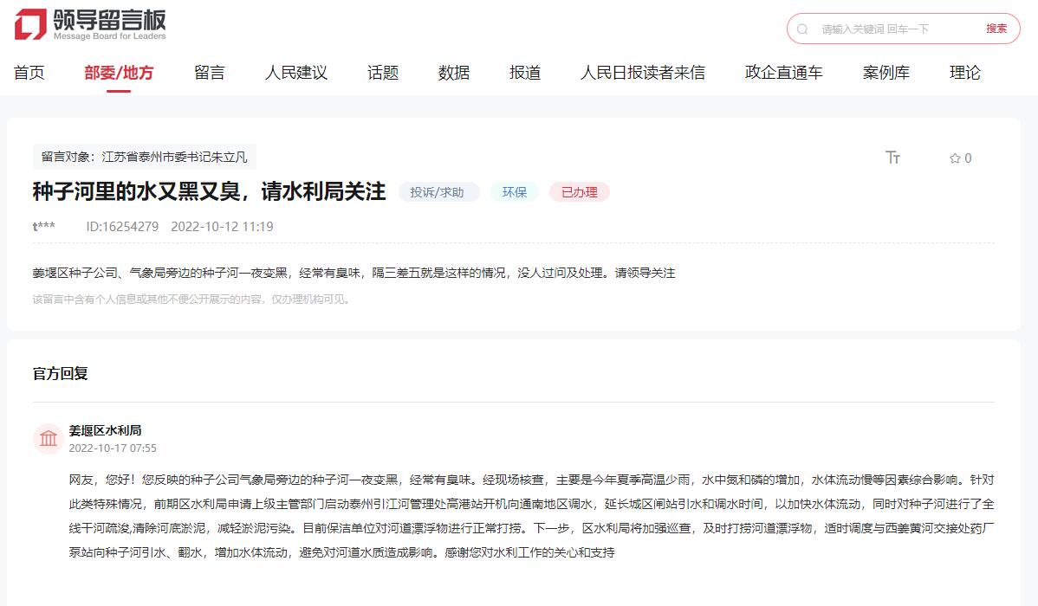Open 人民日报读者来信 section
Image resolution: width=1038 pixels, height=606 pixels.
click(x=642, y=73)
